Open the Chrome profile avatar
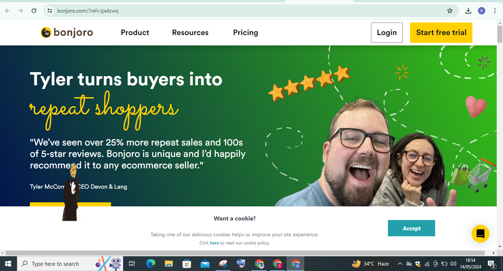This screenshot has width=503, height=271. coord(482,11)
